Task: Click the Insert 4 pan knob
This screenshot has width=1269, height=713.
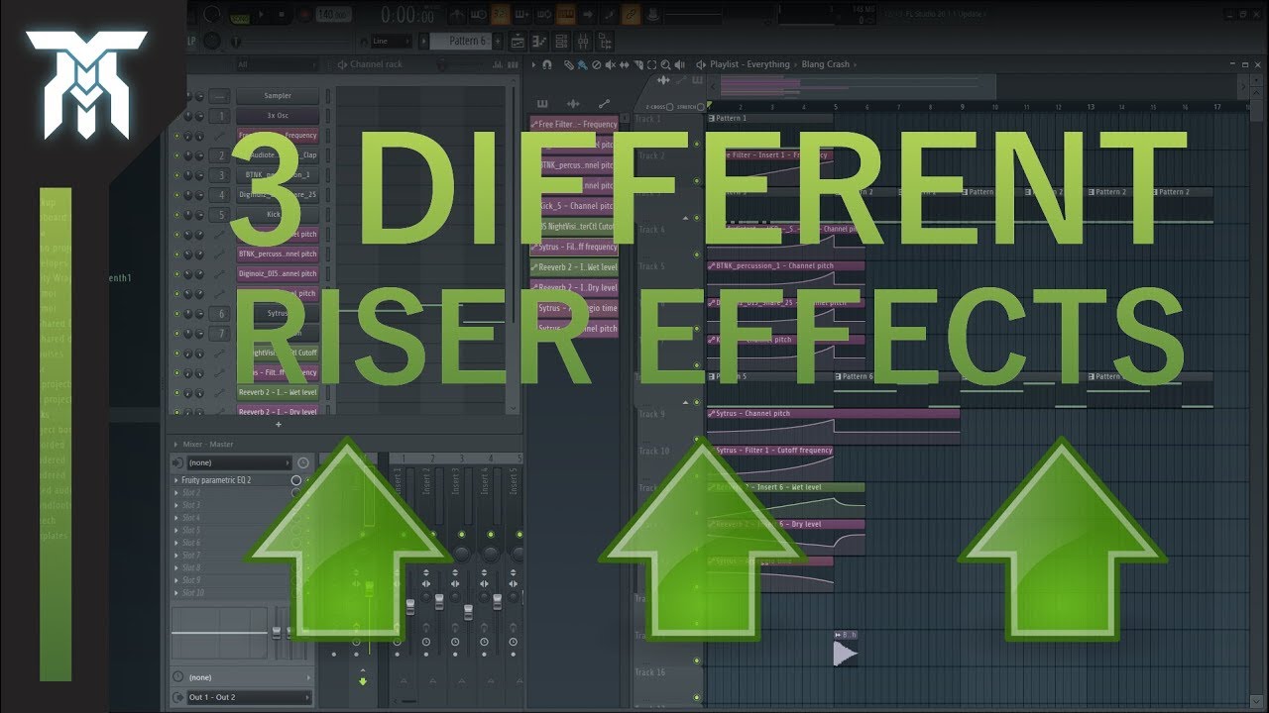Action: click(x=491, y=555)
